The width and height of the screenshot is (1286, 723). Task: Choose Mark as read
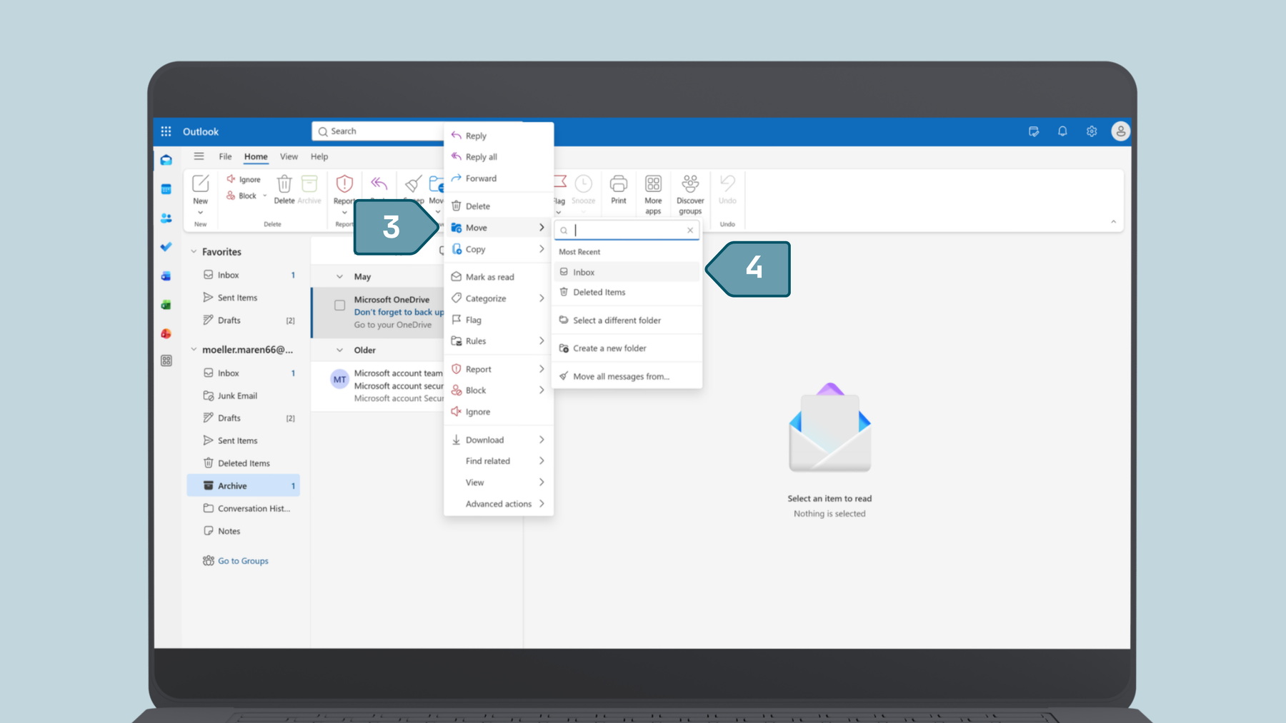point(499,277)
